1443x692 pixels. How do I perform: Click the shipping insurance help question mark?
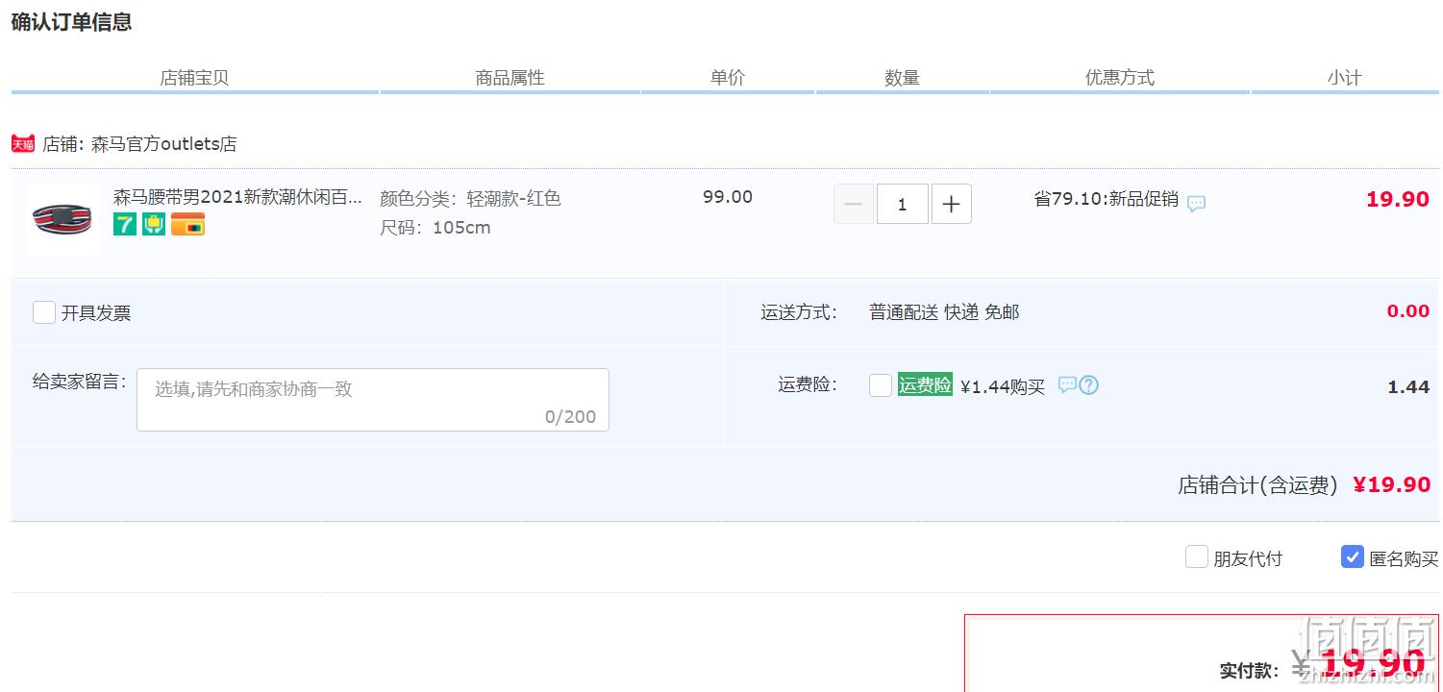click(x=1088, y=385)
